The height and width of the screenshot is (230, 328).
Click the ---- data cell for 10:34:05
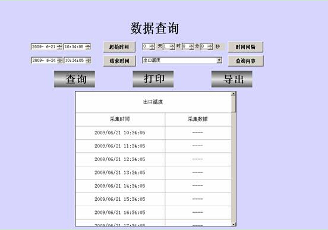pos(198,133)
